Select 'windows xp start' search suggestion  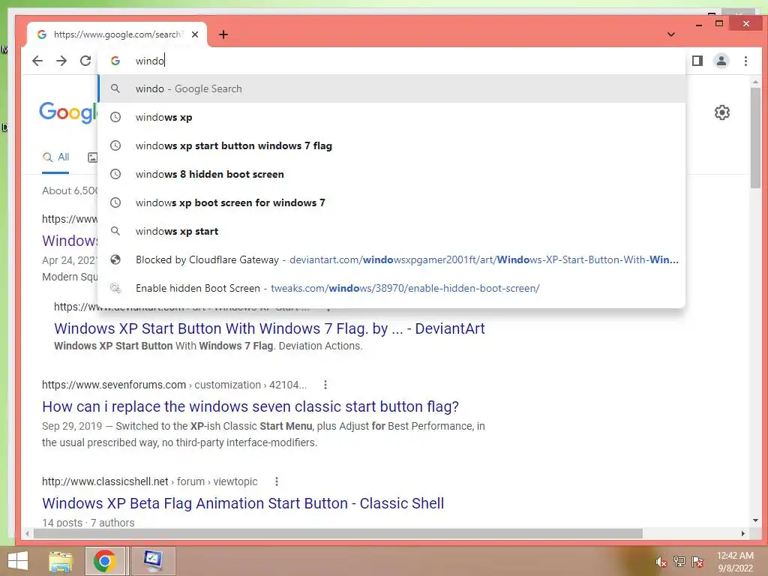[391, 231]
